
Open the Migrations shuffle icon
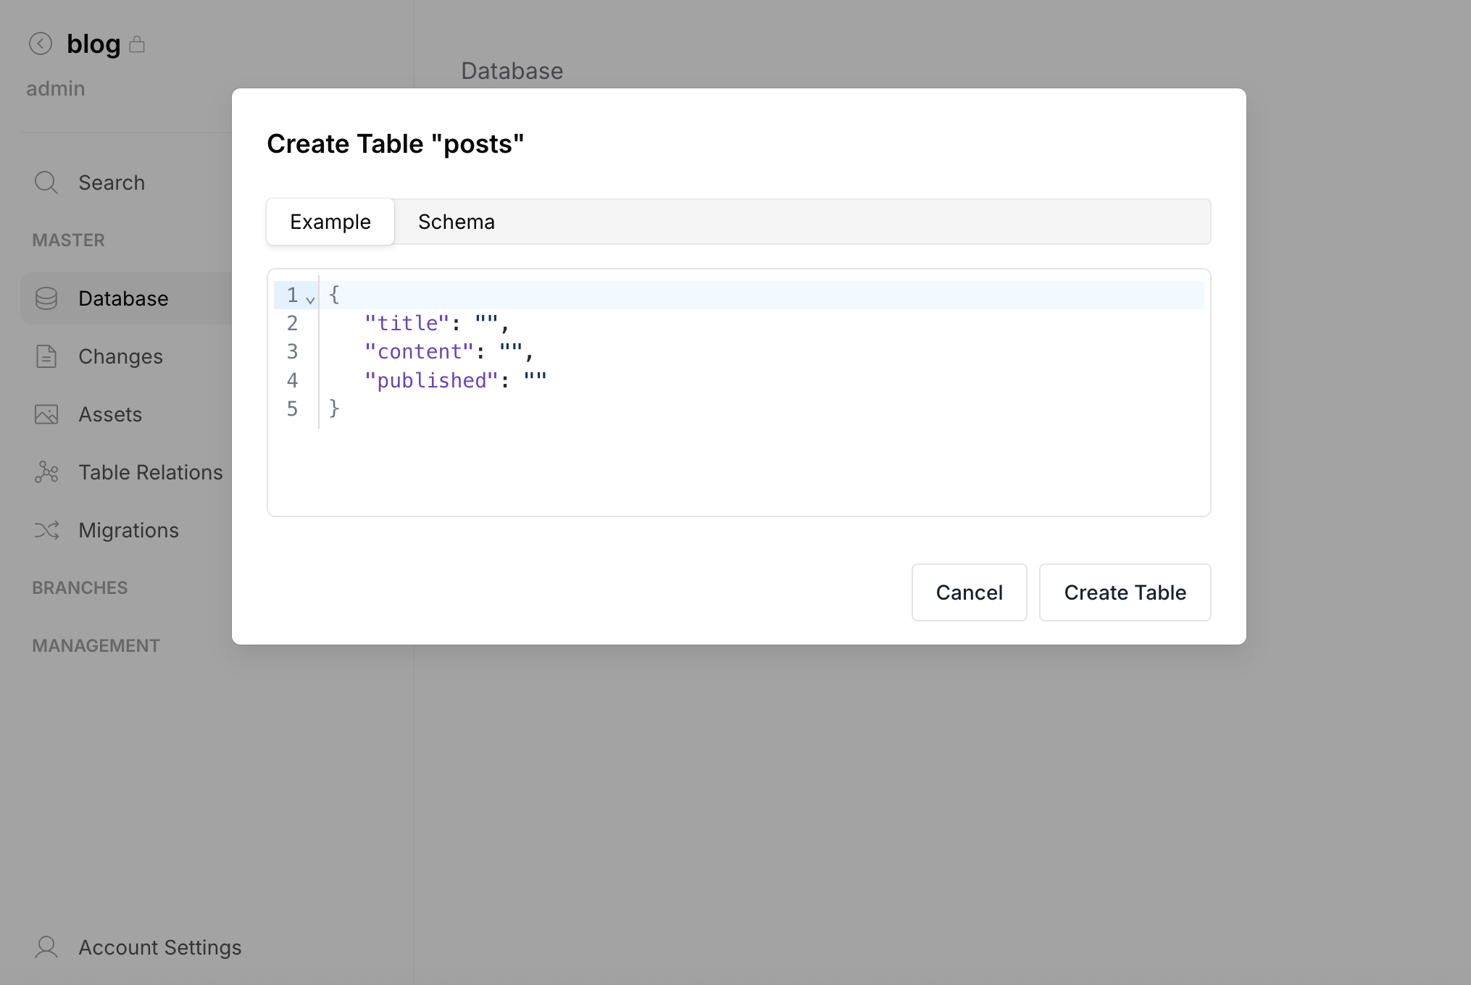[x=46, y=530]
